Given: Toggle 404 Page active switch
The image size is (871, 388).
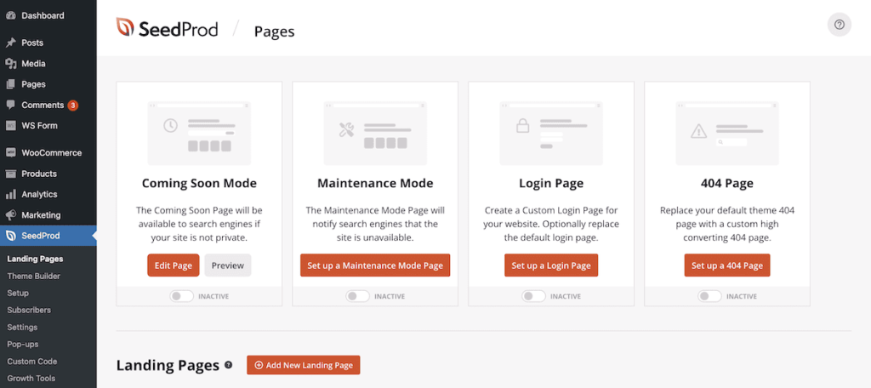Looking at the screenshot, I should 709,296.
